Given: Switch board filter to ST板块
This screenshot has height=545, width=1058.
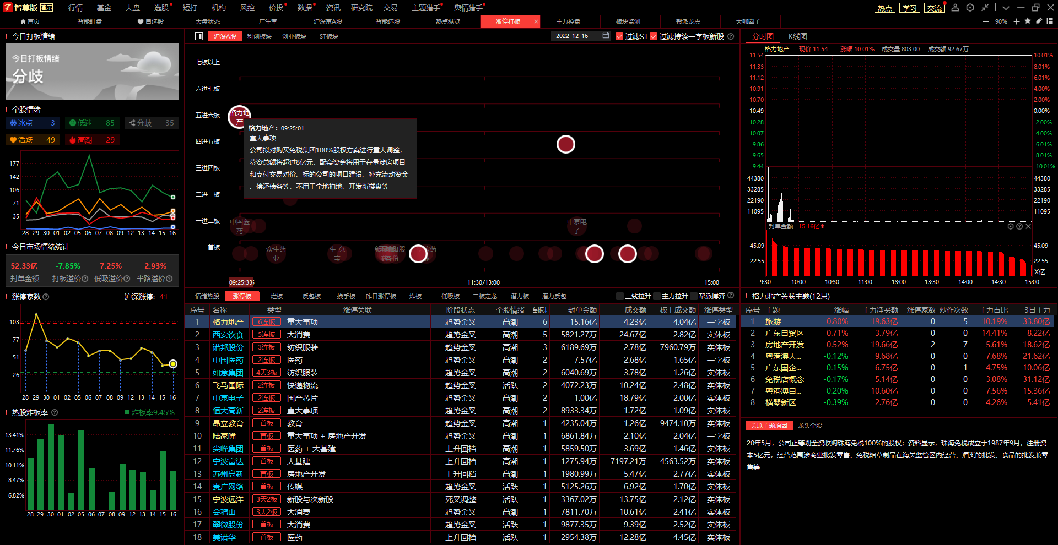Looking at the screenshot, I should [329, 36].
